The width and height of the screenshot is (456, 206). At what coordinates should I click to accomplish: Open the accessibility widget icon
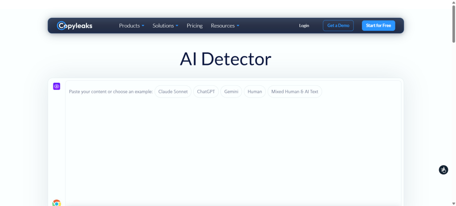(x=443, y=170)
